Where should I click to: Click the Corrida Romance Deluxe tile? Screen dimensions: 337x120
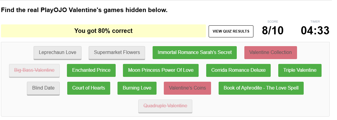[x=238, y=70]
